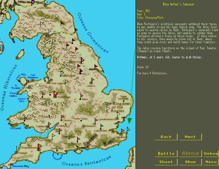This screenshot has height=169, width=219.
Task: Ask for Advice
Action: coord(190,154)
